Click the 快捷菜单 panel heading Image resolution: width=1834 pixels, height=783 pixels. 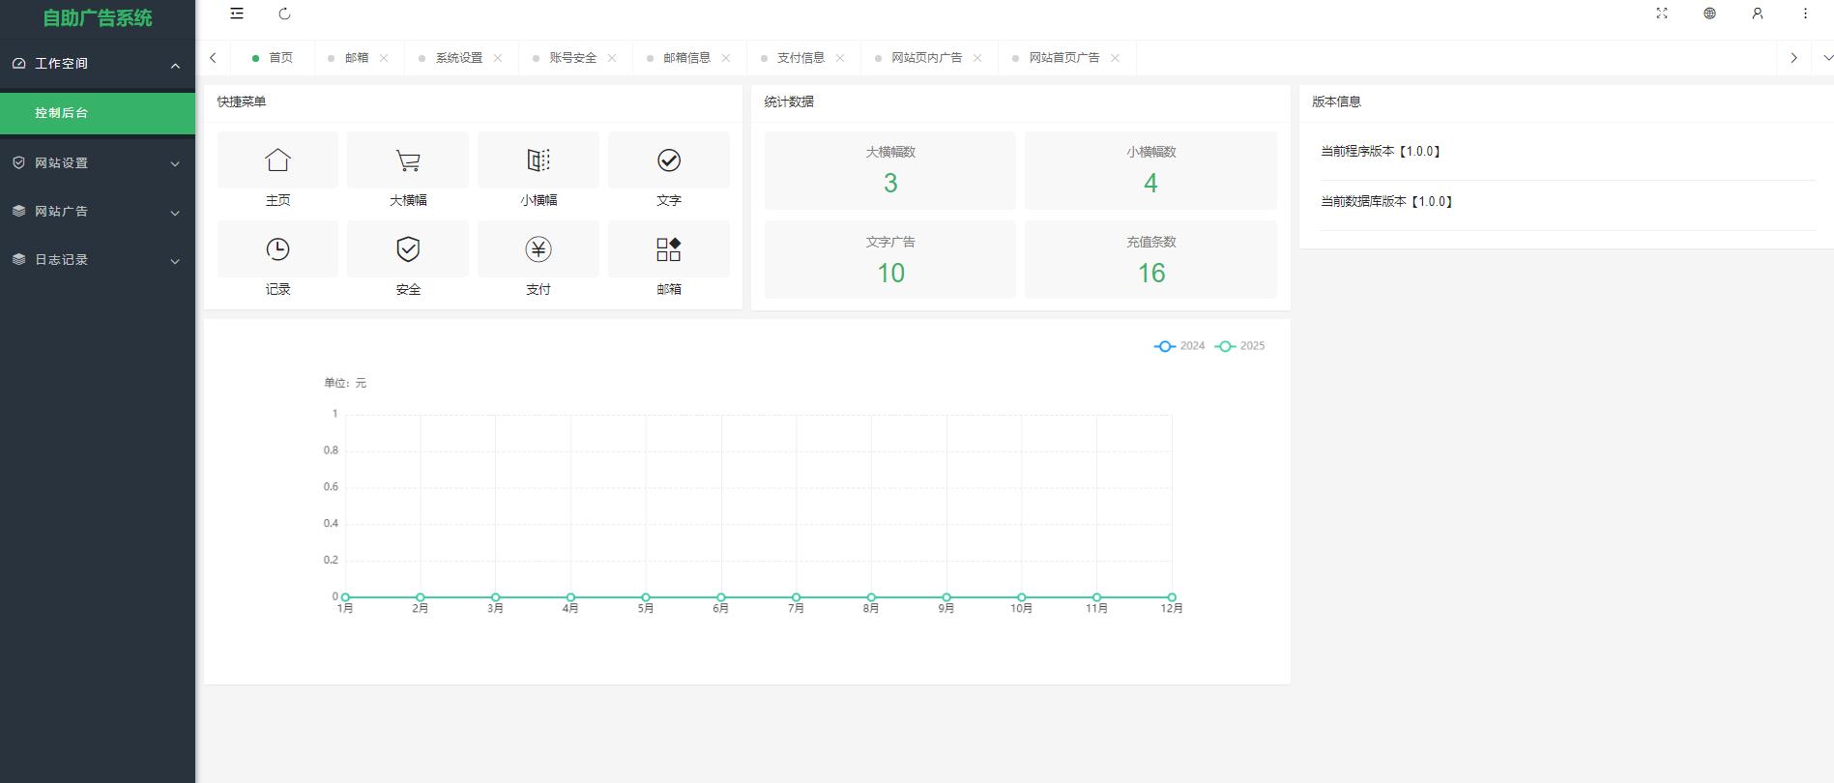[242, 101]
